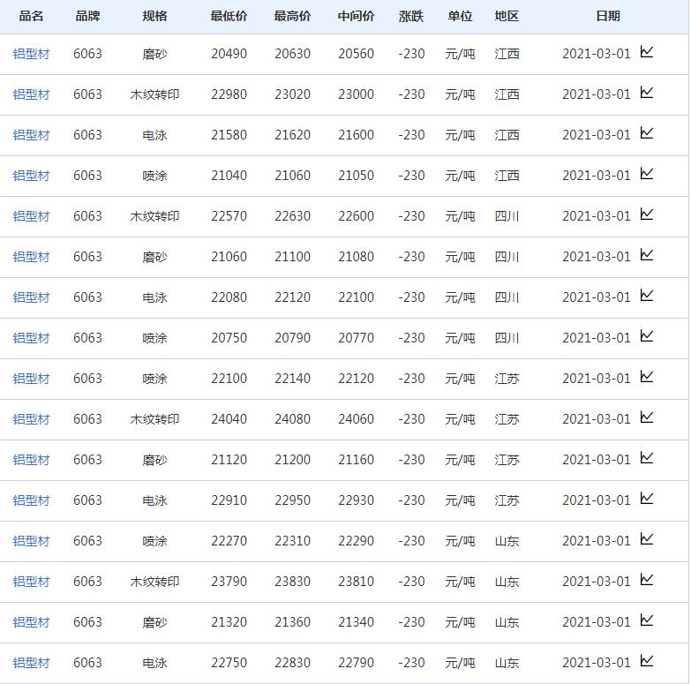
Task: Open trend chart icon for 江西 磨砂 row
Action: 647,52
